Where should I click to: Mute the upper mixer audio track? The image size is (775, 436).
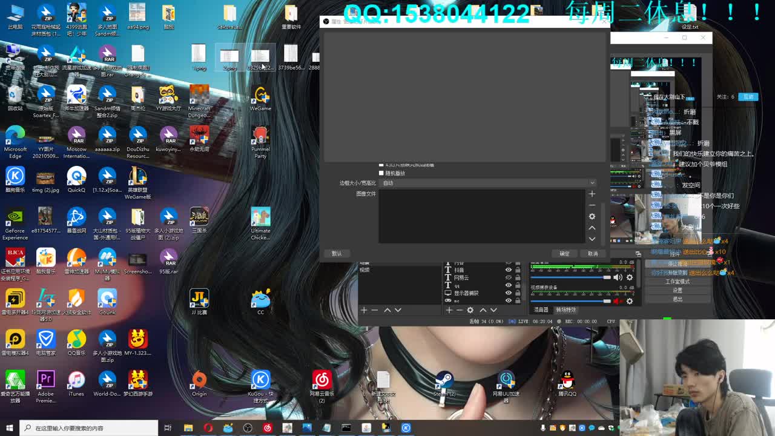click(x=618, y=277)
